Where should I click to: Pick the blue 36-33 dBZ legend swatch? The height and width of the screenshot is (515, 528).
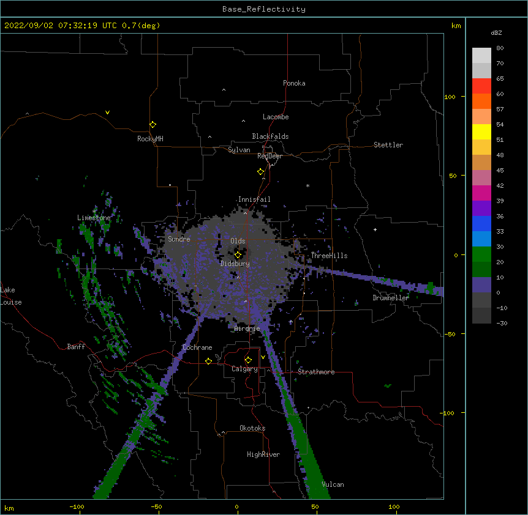coord(481,223)
